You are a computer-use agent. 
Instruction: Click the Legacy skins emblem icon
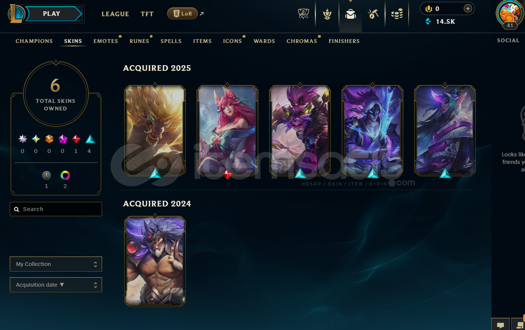tap(46, 175)
